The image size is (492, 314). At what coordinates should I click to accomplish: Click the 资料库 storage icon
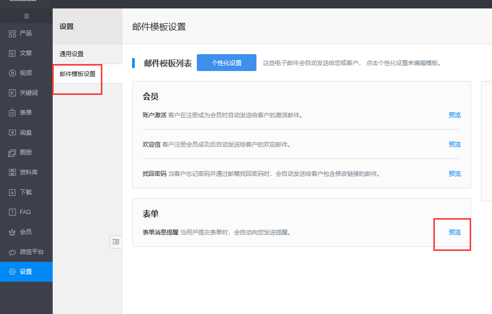(x=12, y=172)
